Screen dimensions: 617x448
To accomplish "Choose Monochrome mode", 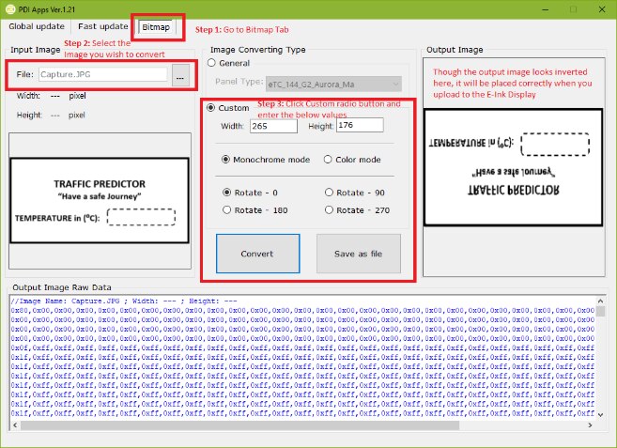I will click(226, 160).
